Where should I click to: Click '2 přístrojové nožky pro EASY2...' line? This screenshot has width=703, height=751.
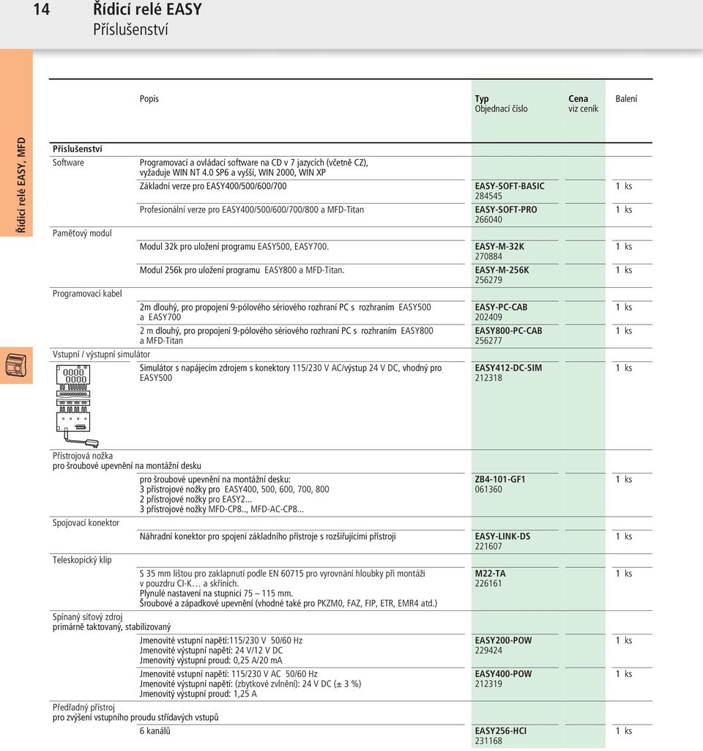196,499
